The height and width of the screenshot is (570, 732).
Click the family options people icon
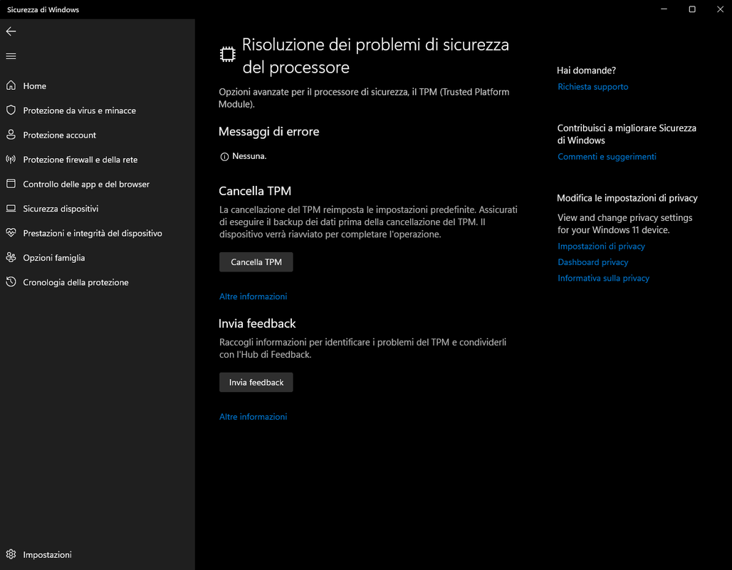(x=11, y=257)
